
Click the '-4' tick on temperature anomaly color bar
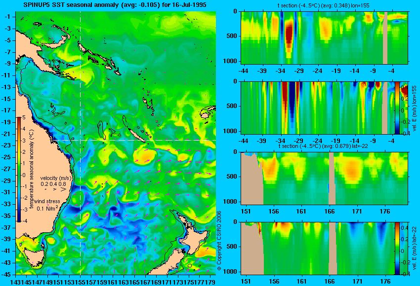(24, 221)
